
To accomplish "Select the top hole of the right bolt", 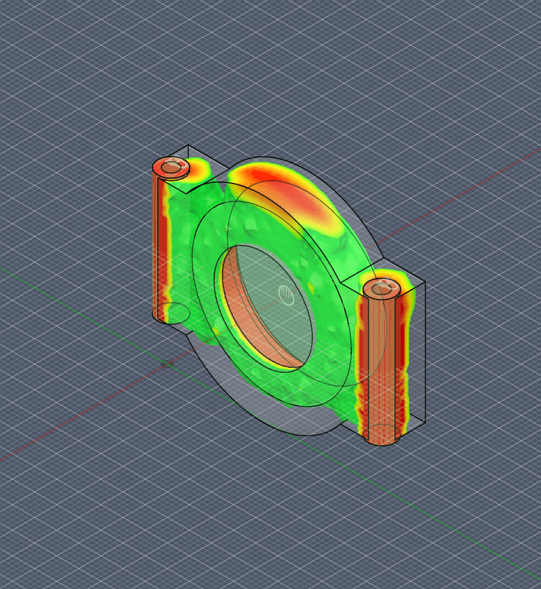I will tap(383, 288).
